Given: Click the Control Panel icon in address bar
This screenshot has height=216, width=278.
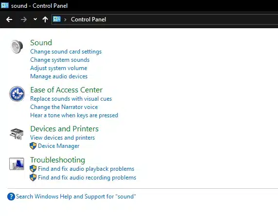Looking at the screenshot, I should pos(57,19).
